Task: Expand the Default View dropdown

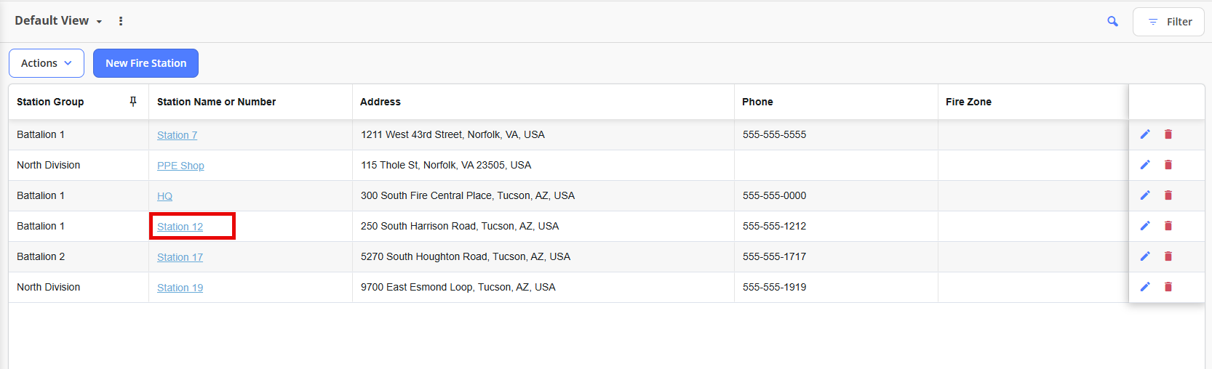Action: click(58, 21)
